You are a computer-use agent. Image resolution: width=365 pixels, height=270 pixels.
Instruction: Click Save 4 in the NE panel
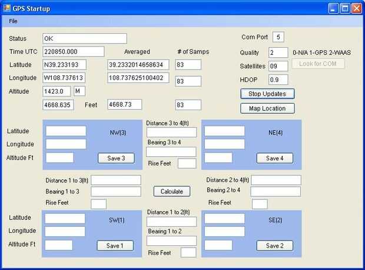pyautogui.click(x=275, y=158)
